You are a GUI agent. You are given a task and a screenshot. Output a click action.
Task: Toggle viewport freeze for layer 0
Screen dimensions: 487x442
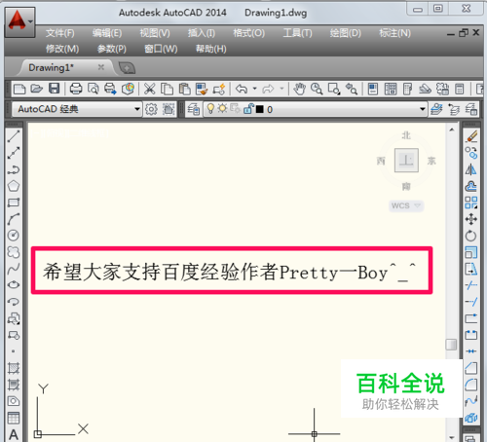(235, 109)
